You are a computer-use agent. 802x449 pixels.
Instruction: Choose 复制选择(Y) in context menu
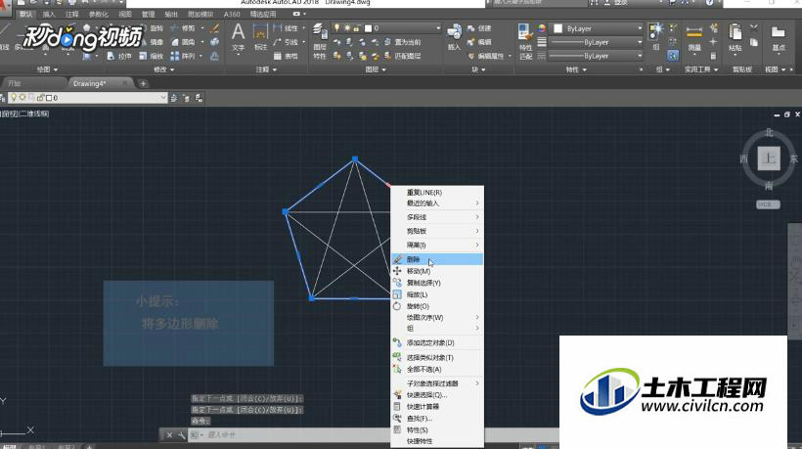pos(437,283)
